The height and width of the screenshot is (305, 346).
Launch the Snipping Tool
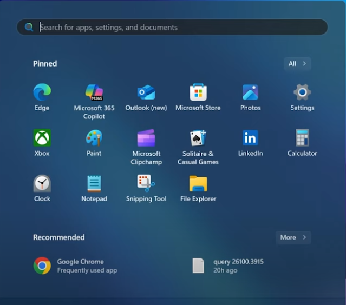(146, 183)
